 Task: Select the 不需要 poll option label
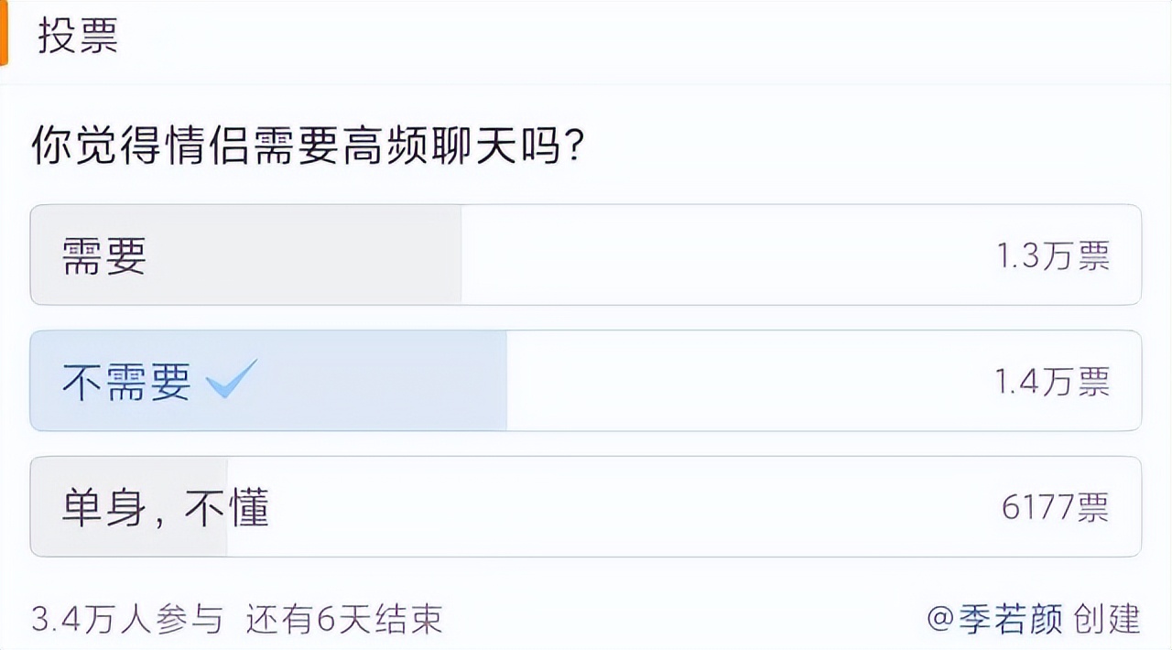[126, 382]
